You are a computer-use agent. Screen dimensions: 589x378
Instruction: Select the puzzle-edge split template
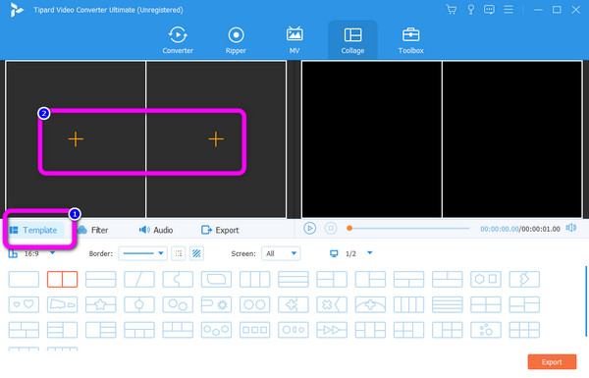178,279
